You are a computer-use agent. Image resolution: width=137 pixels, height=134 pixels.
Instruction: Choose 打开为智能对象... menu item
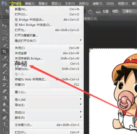point(47,36)
